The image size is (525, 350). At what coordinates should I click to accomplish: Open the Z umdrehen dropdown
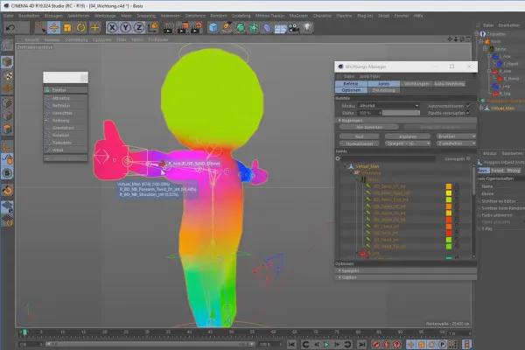coord(456,143)
